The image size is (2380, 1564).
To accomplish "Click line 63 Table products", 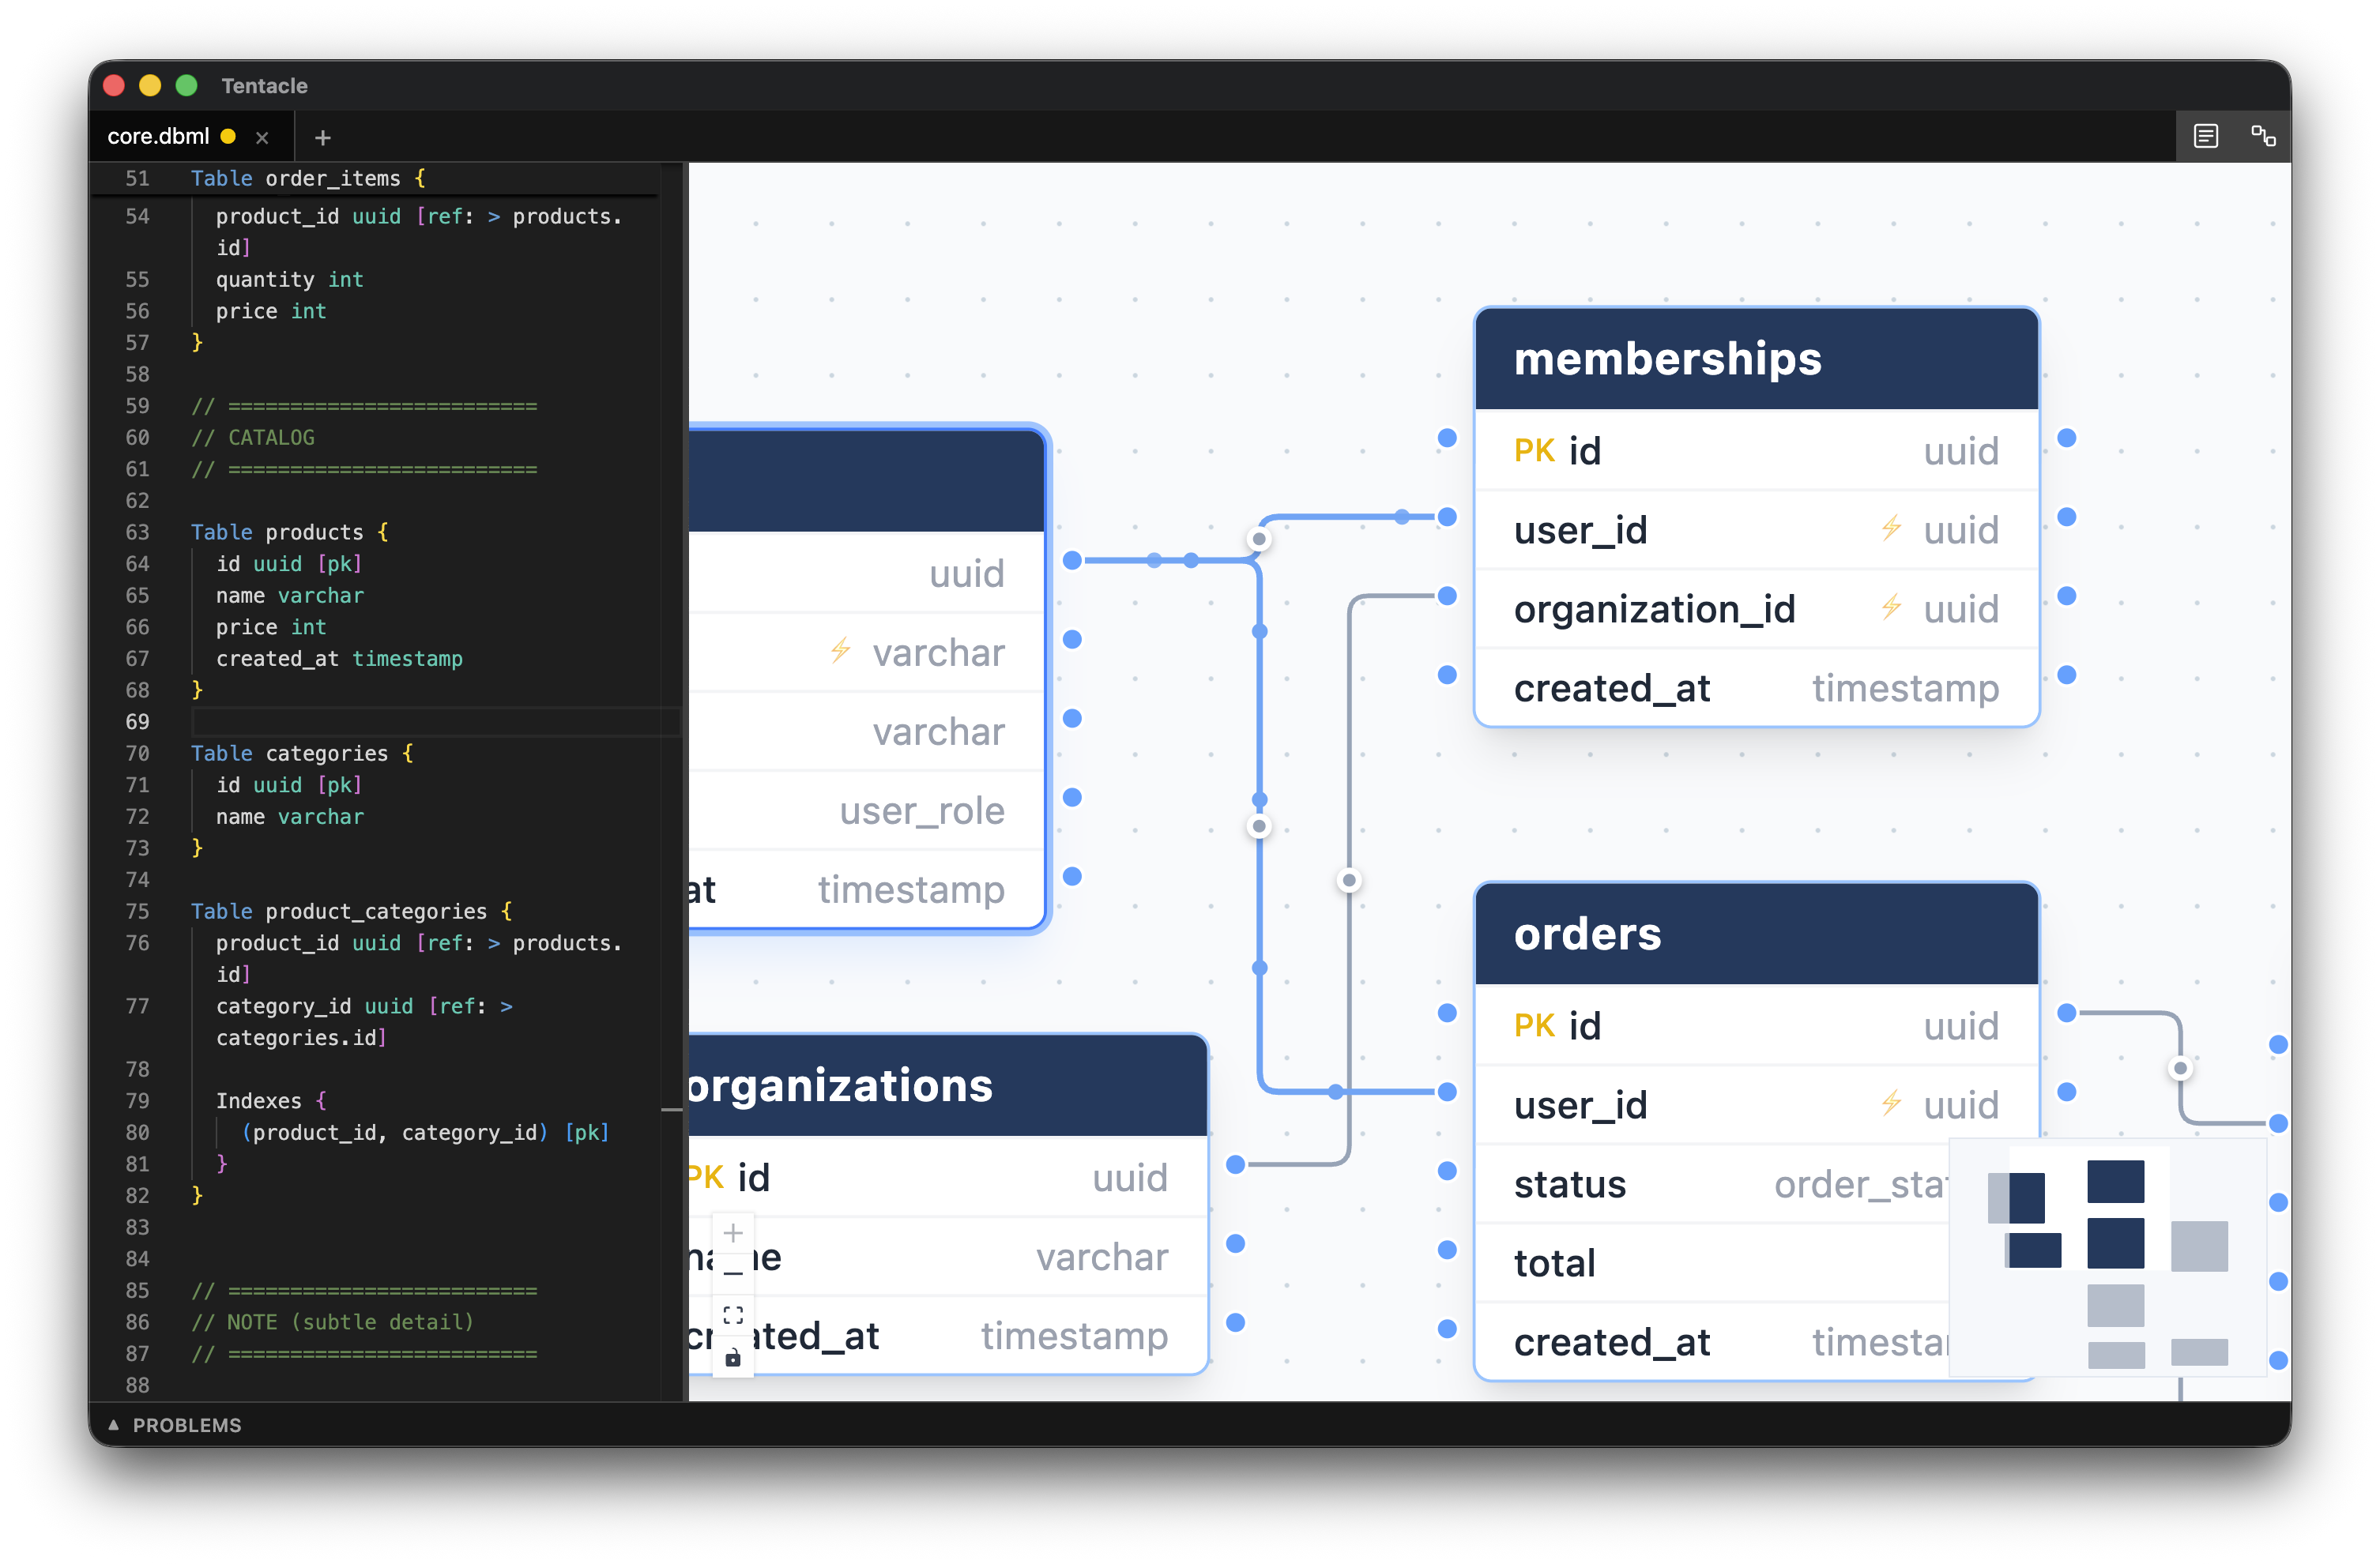I will (290, 532).
